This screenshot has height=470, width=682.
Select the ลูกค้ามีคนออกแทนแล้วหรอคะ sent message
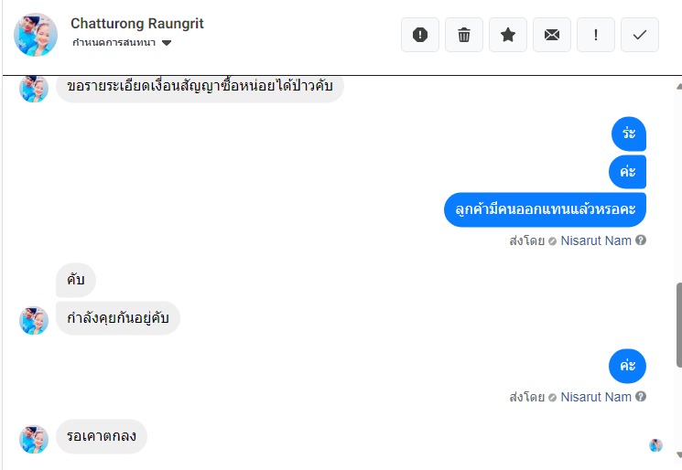(545, 209)
